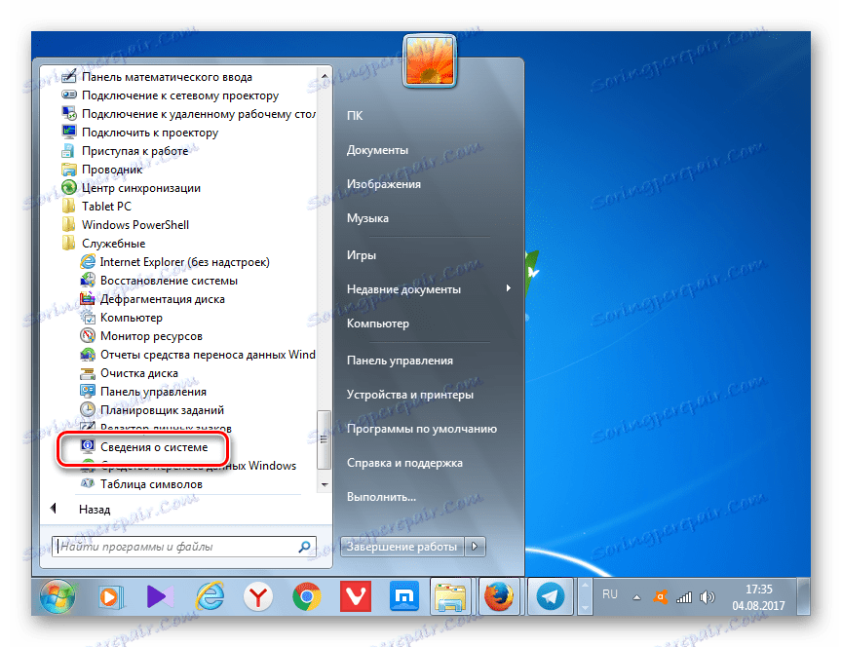Viewport: 842px width, 647px height.
Task: Open the volume control in the tray
Action: [x=707, y=596]
